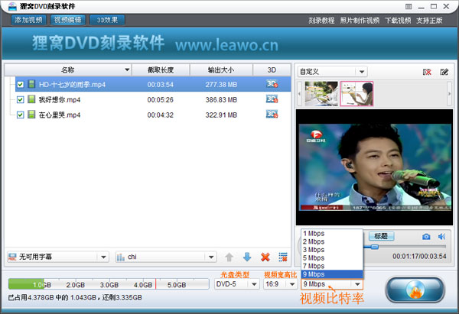The image size is (459, 314).
Task: Click the 00:04:32 duration cell
Action: [x=161, y=115]
